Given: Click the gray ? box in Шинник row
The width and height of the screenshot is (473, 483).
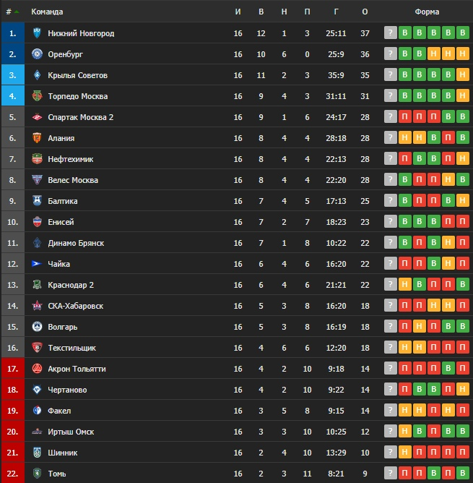Looking at the screenshot, I should click(x=391, y=453).
